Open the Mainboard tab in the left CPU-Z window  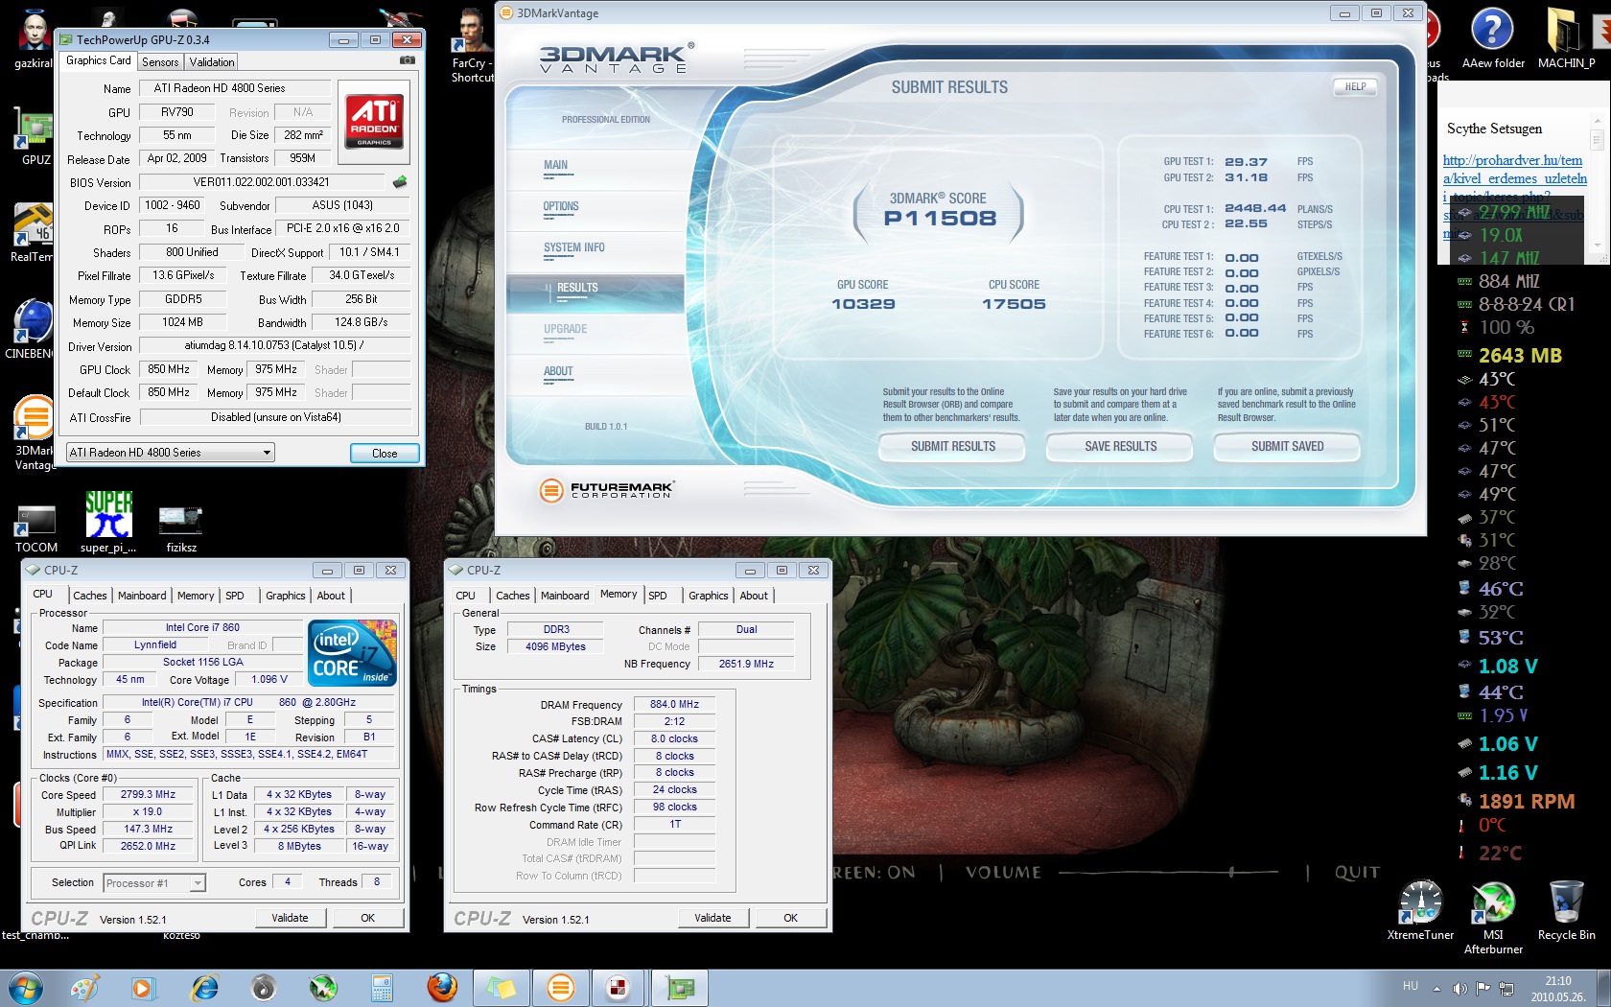pyautogui.click(x=142, y=596)
